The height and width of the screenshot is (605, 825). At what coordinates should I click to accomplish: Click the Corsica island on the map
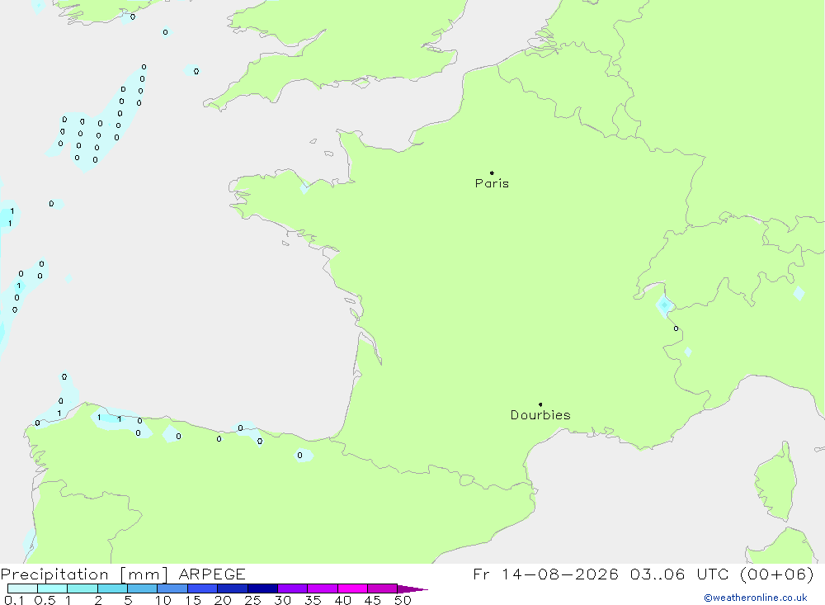(x=775, y=482)
